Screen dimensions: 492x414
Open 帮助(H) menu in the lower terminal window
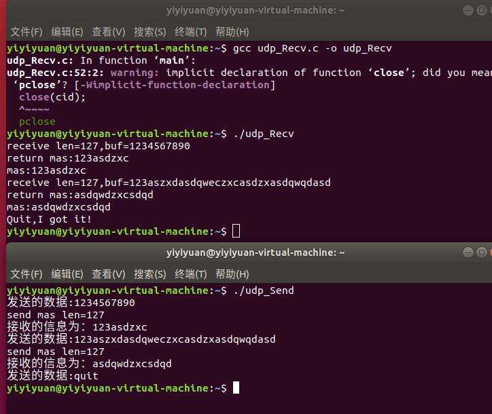point(232,274)
